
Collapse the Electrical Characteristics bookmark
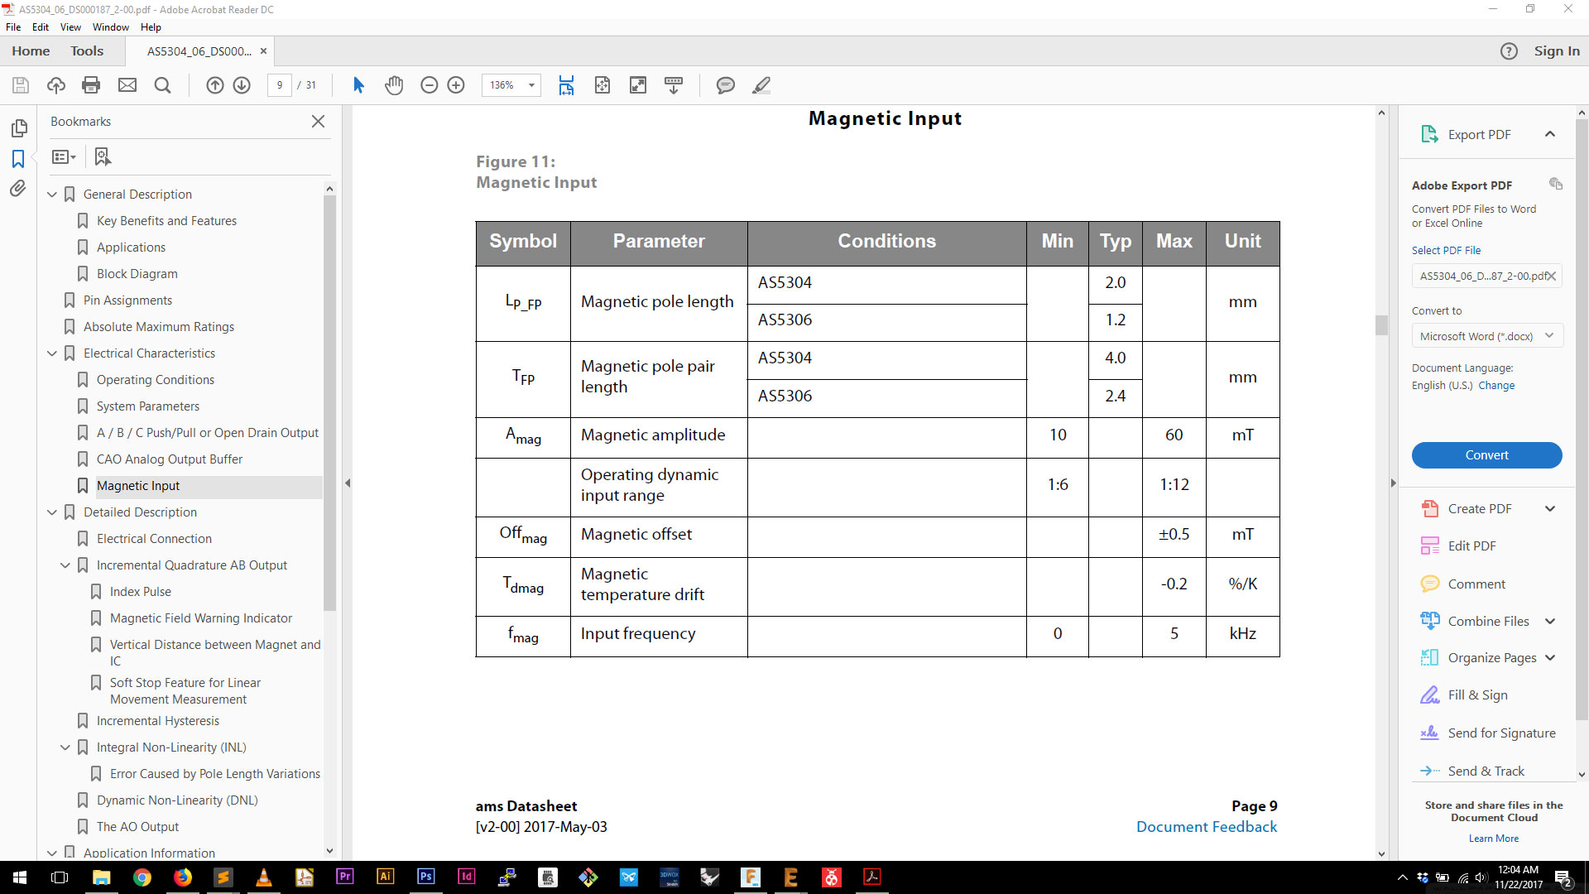click(52, 353)
